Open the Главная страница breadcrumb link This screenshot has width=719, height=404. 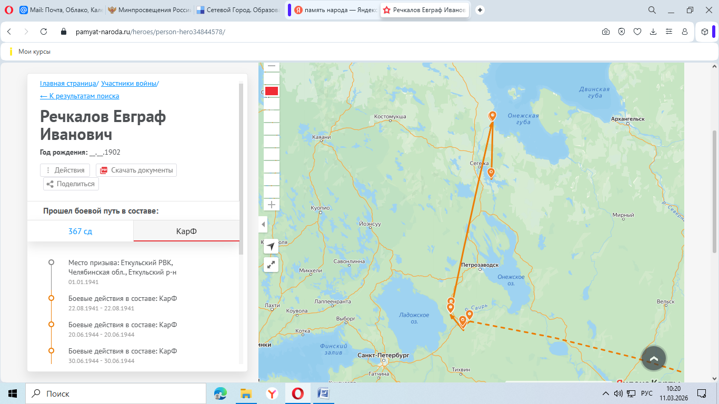pos(68,83)
